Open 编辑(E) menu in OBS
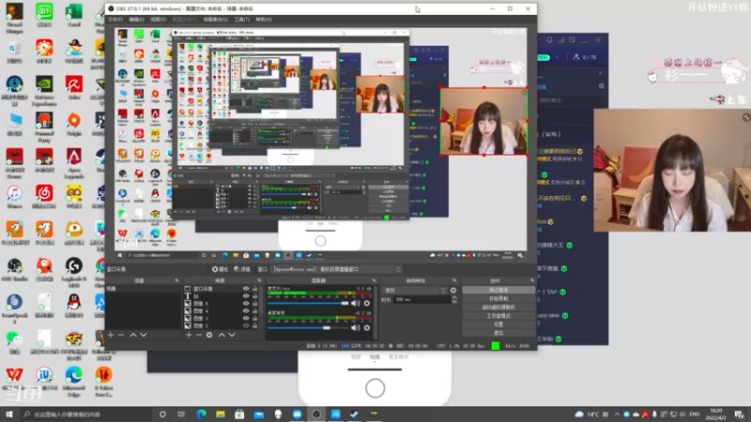The width and height of the screenshot is (751, 422). [x=136, y=20]
